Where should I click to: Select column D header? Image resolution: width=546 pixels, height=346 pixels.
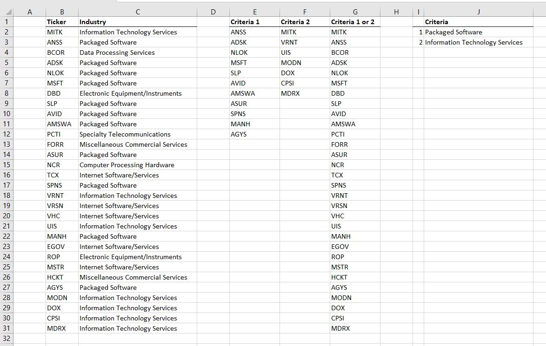pos(213,12)
